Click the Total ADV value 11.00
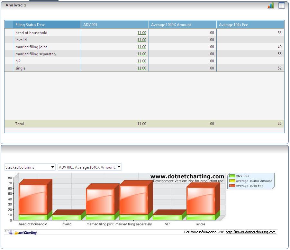Image resolution: width=290 pixels, height=250 pixels. click(142, 124)
